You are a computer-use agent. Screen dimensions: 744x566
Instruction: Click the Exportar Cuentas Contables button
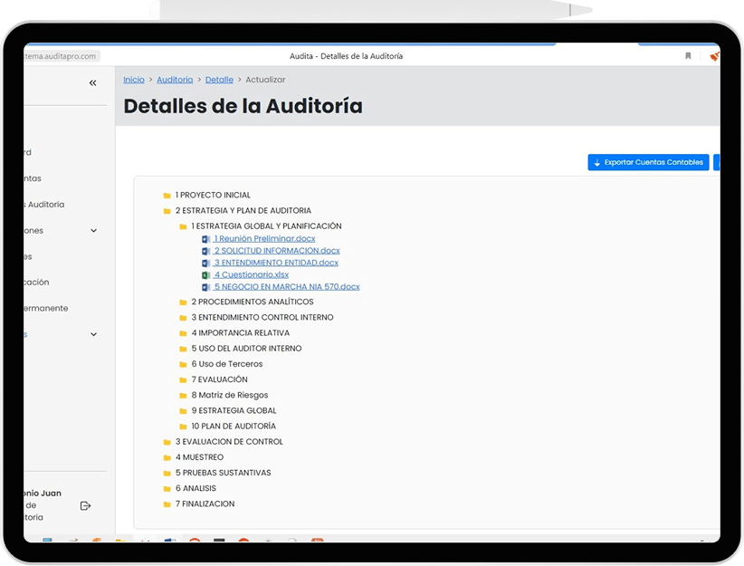pyautogui.click(x=648, y=162)
